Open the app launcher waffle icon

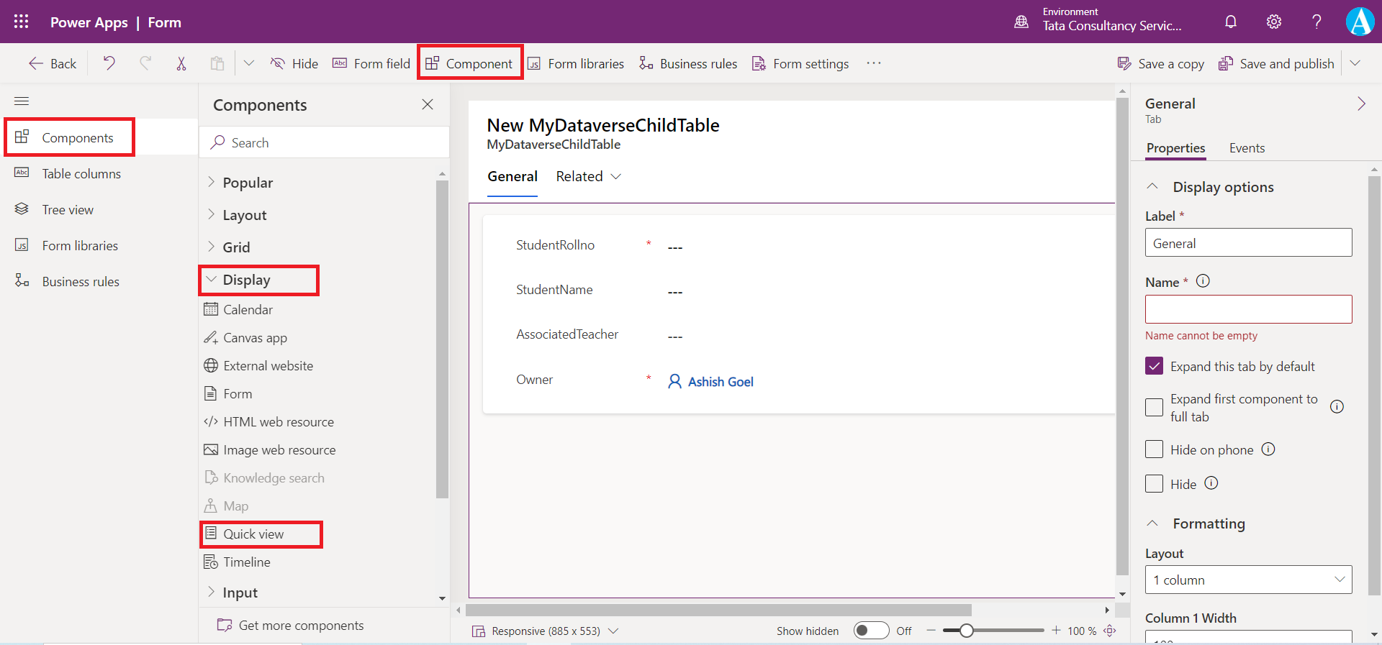coord(22,22)
